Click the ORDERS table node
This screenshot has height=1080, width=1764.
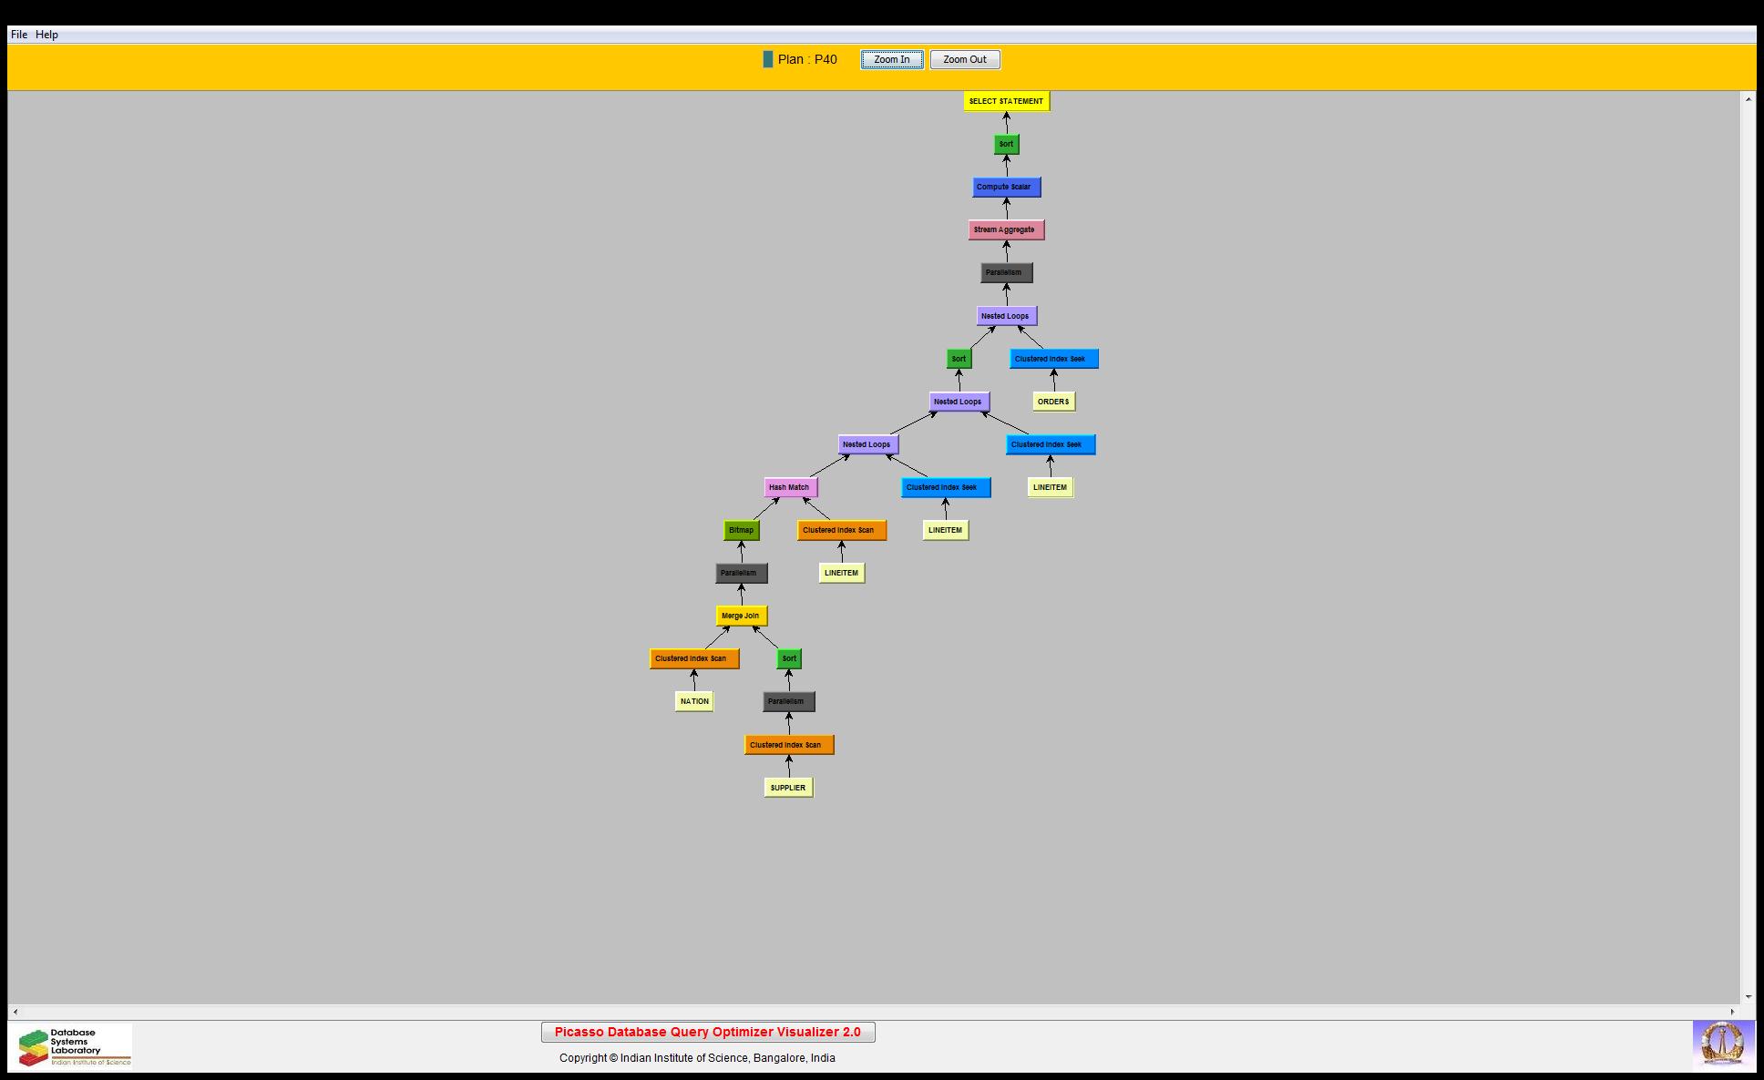tap(1053, 402)
